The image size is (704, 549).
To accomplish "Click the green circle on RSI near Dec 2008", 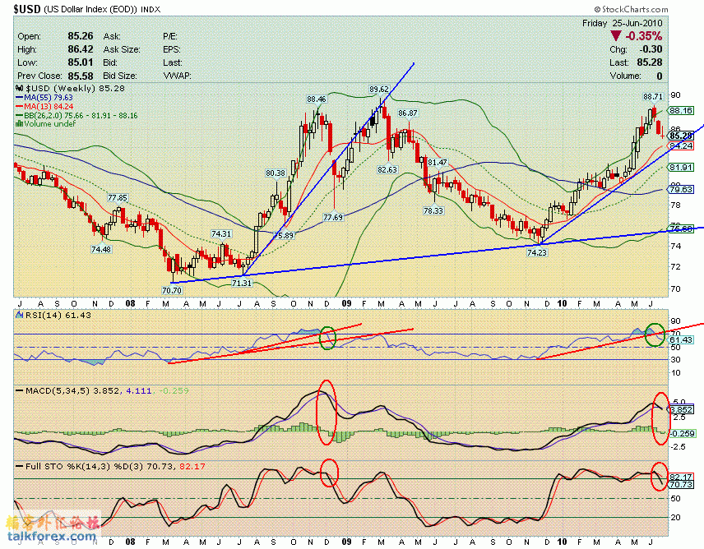I will tap(328, 337).
